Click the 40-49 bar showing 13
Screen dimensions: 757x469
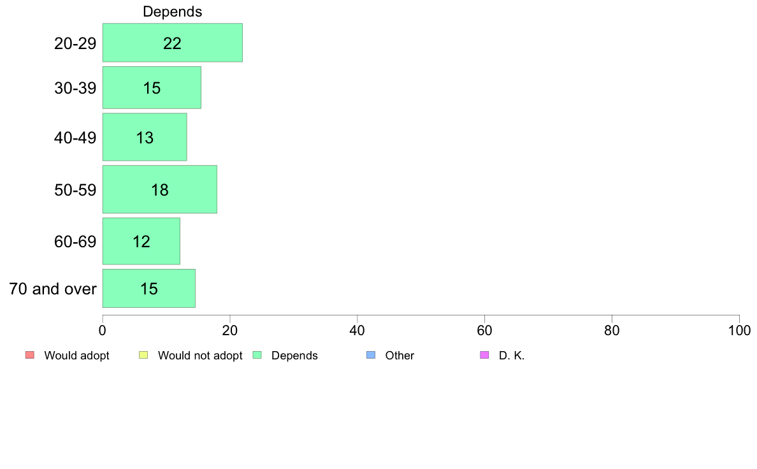pos(145,137)
